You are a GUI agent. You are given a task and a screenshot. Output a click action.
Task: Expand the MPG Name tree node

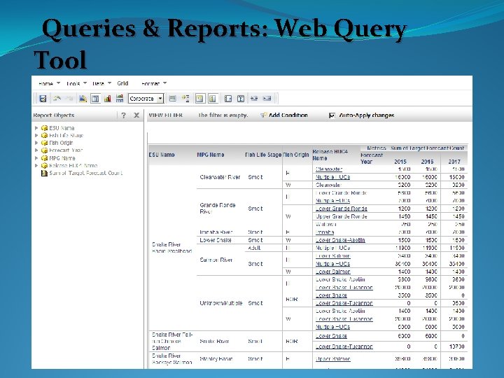(36, 158)
